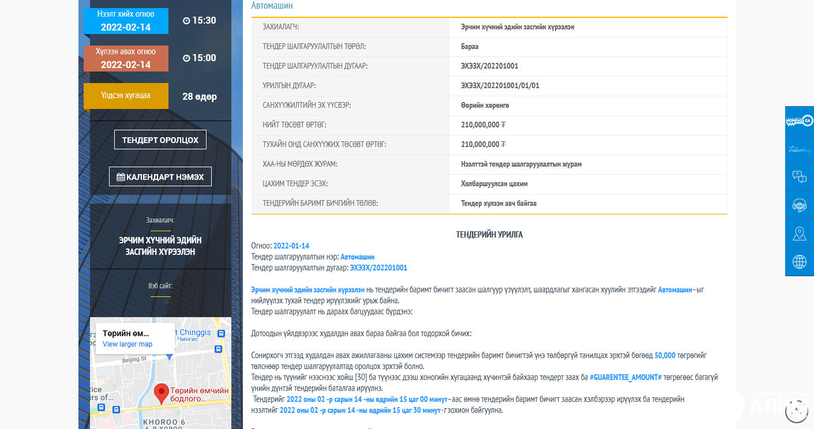Click the #GUARENTEE_AMOUNT# placeholder text
The height and width of the screenshot is (429, 814).
click(625, 377)
